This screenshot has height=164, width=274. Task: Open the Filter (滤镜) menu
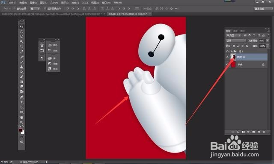(75, 3)
